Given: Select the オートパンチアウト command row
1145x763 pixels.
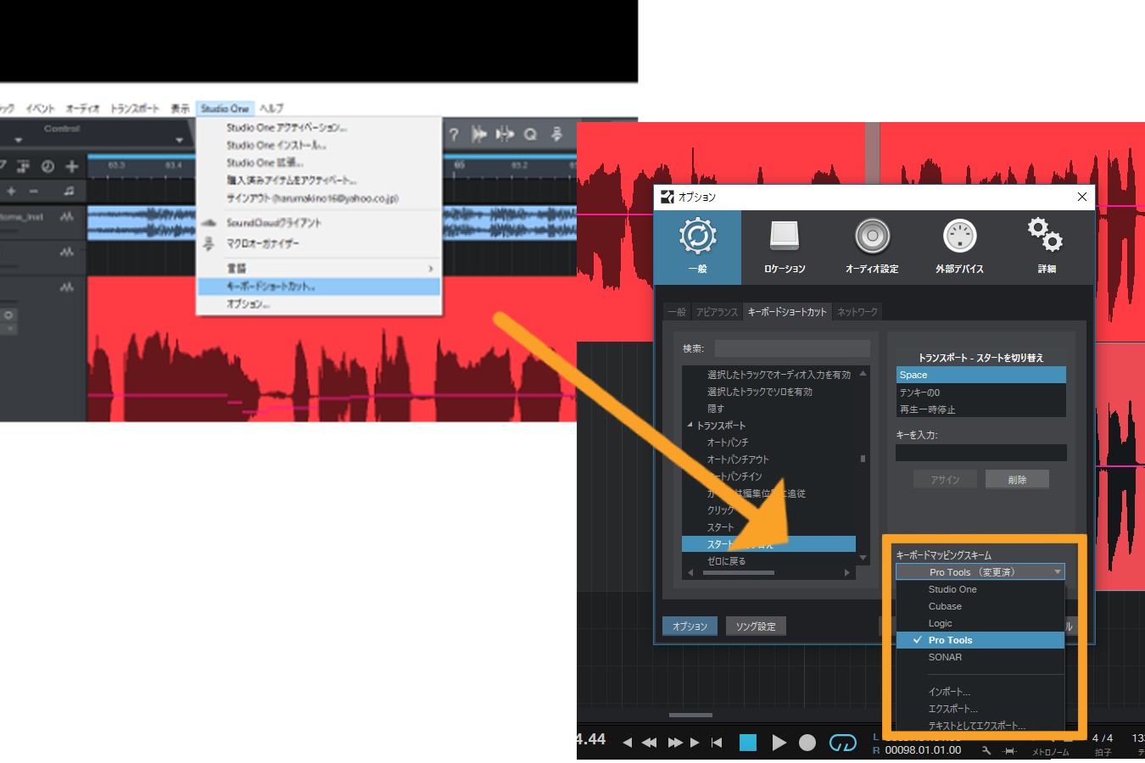Looking at the screenshot, I should pyautogui.click(x=769, y=459).
